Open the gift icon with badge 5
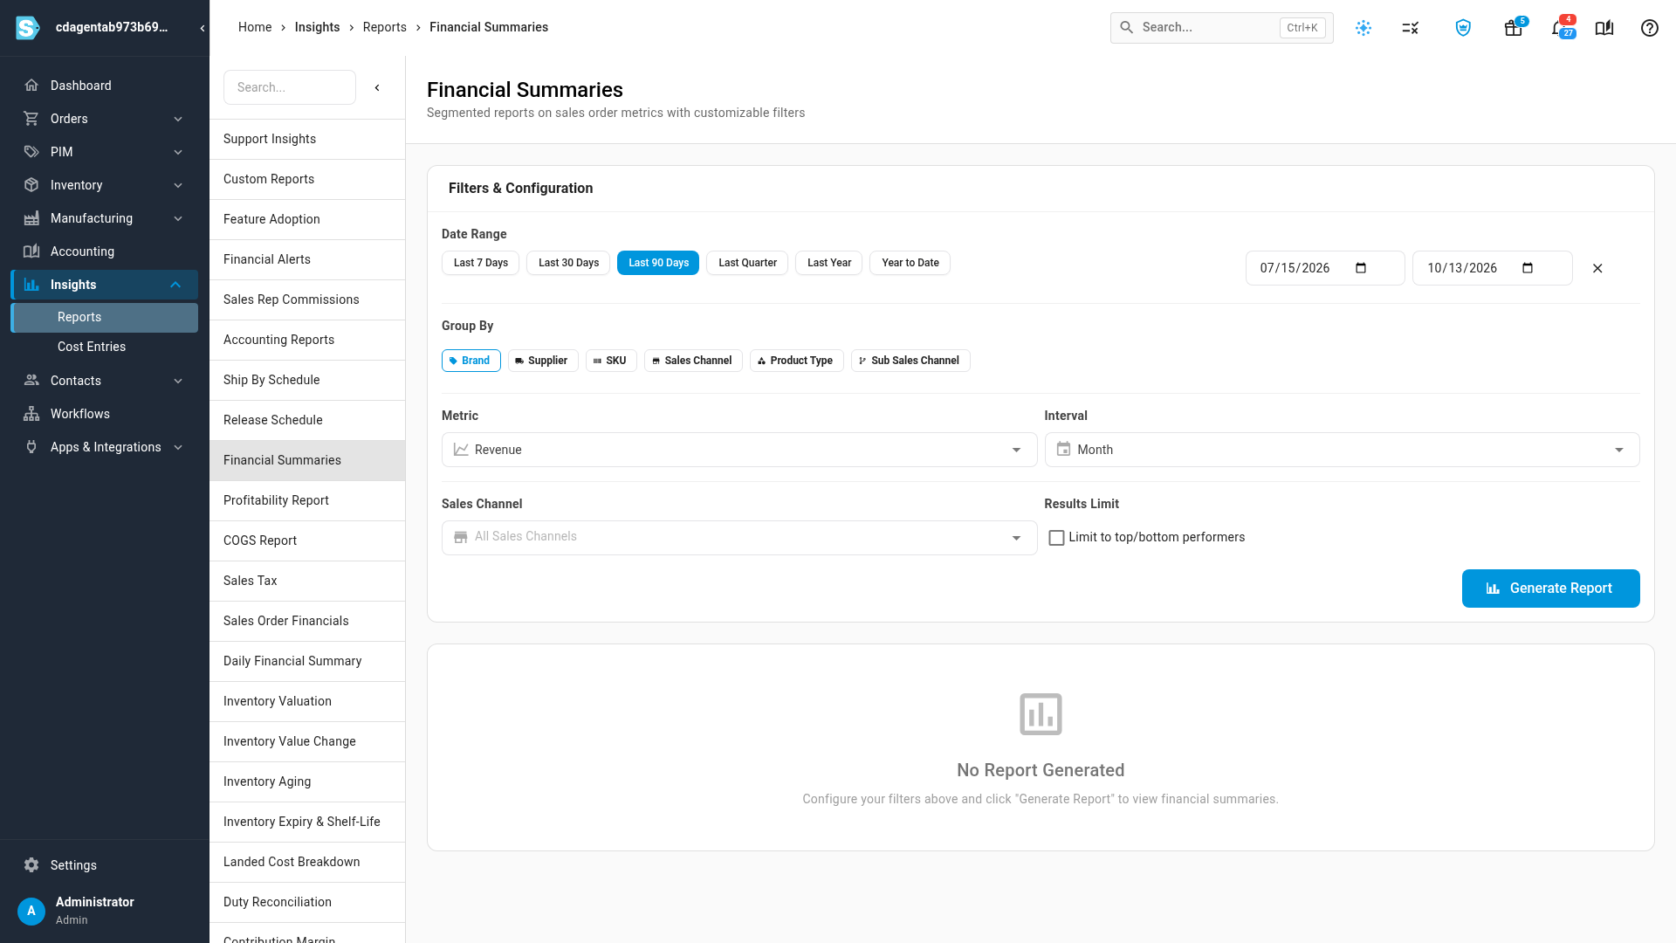1676x943 pixels. [1514, 28]
